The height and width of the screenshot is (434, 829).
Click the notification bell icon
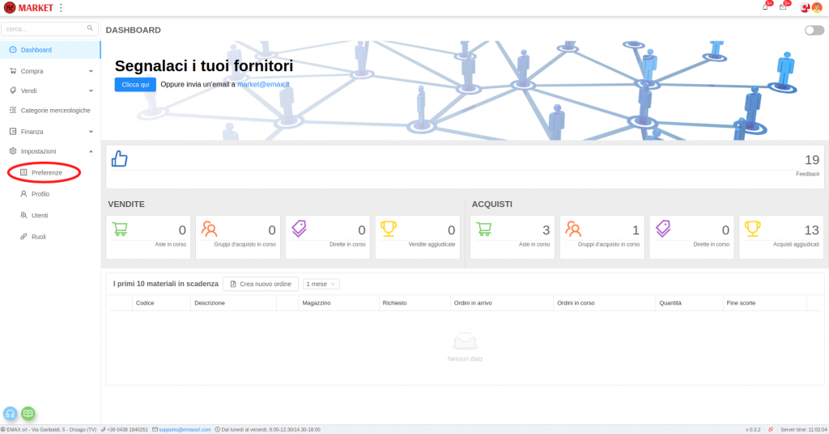coord(765,7)
